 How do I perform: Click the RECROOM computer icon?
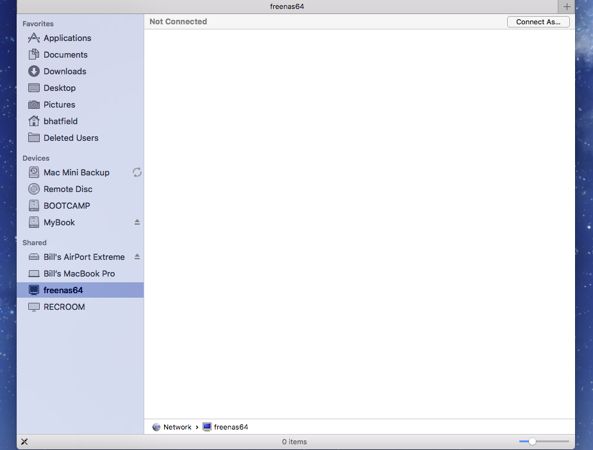pyautogui.click(x=34, y=307)
